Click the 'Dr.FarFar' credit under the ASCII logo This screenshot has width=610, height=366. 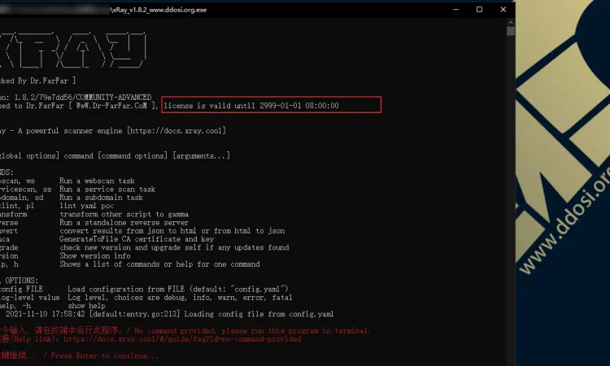point(49,81)
